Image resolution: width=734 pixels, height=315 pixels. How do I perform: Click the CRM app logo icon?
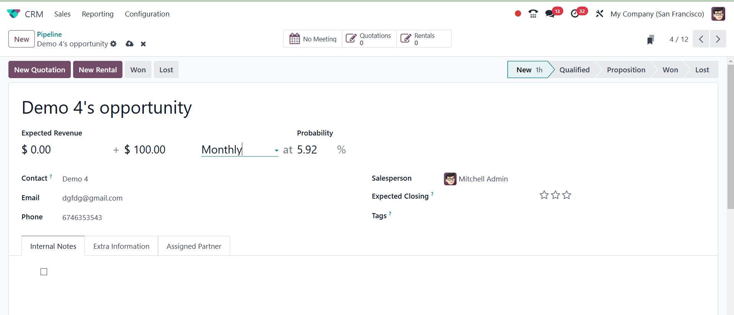pyautogui.click(x=13, y=14)
